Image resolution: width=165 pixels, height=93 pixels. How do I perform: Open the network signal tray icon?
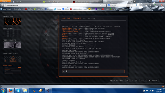(150, 91)
